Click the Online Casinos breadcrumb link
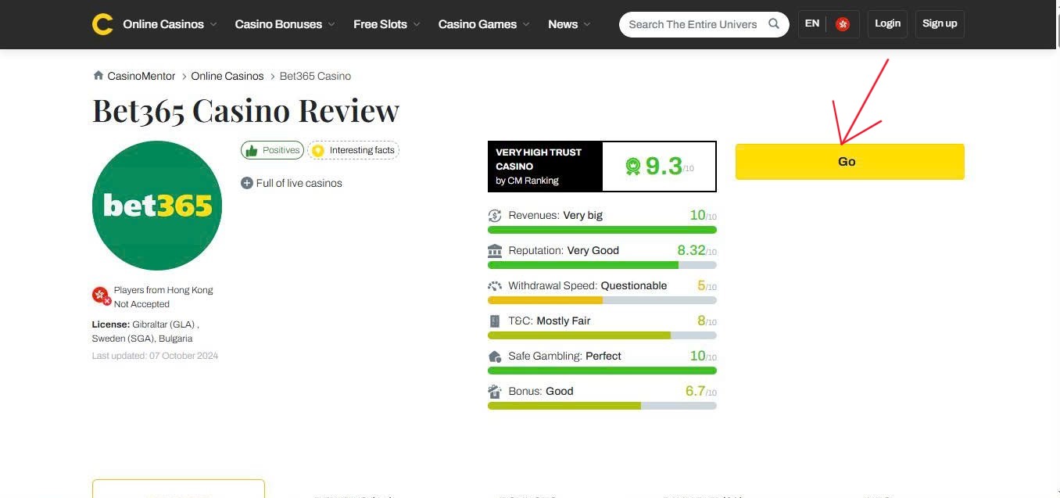 [227, 76]
